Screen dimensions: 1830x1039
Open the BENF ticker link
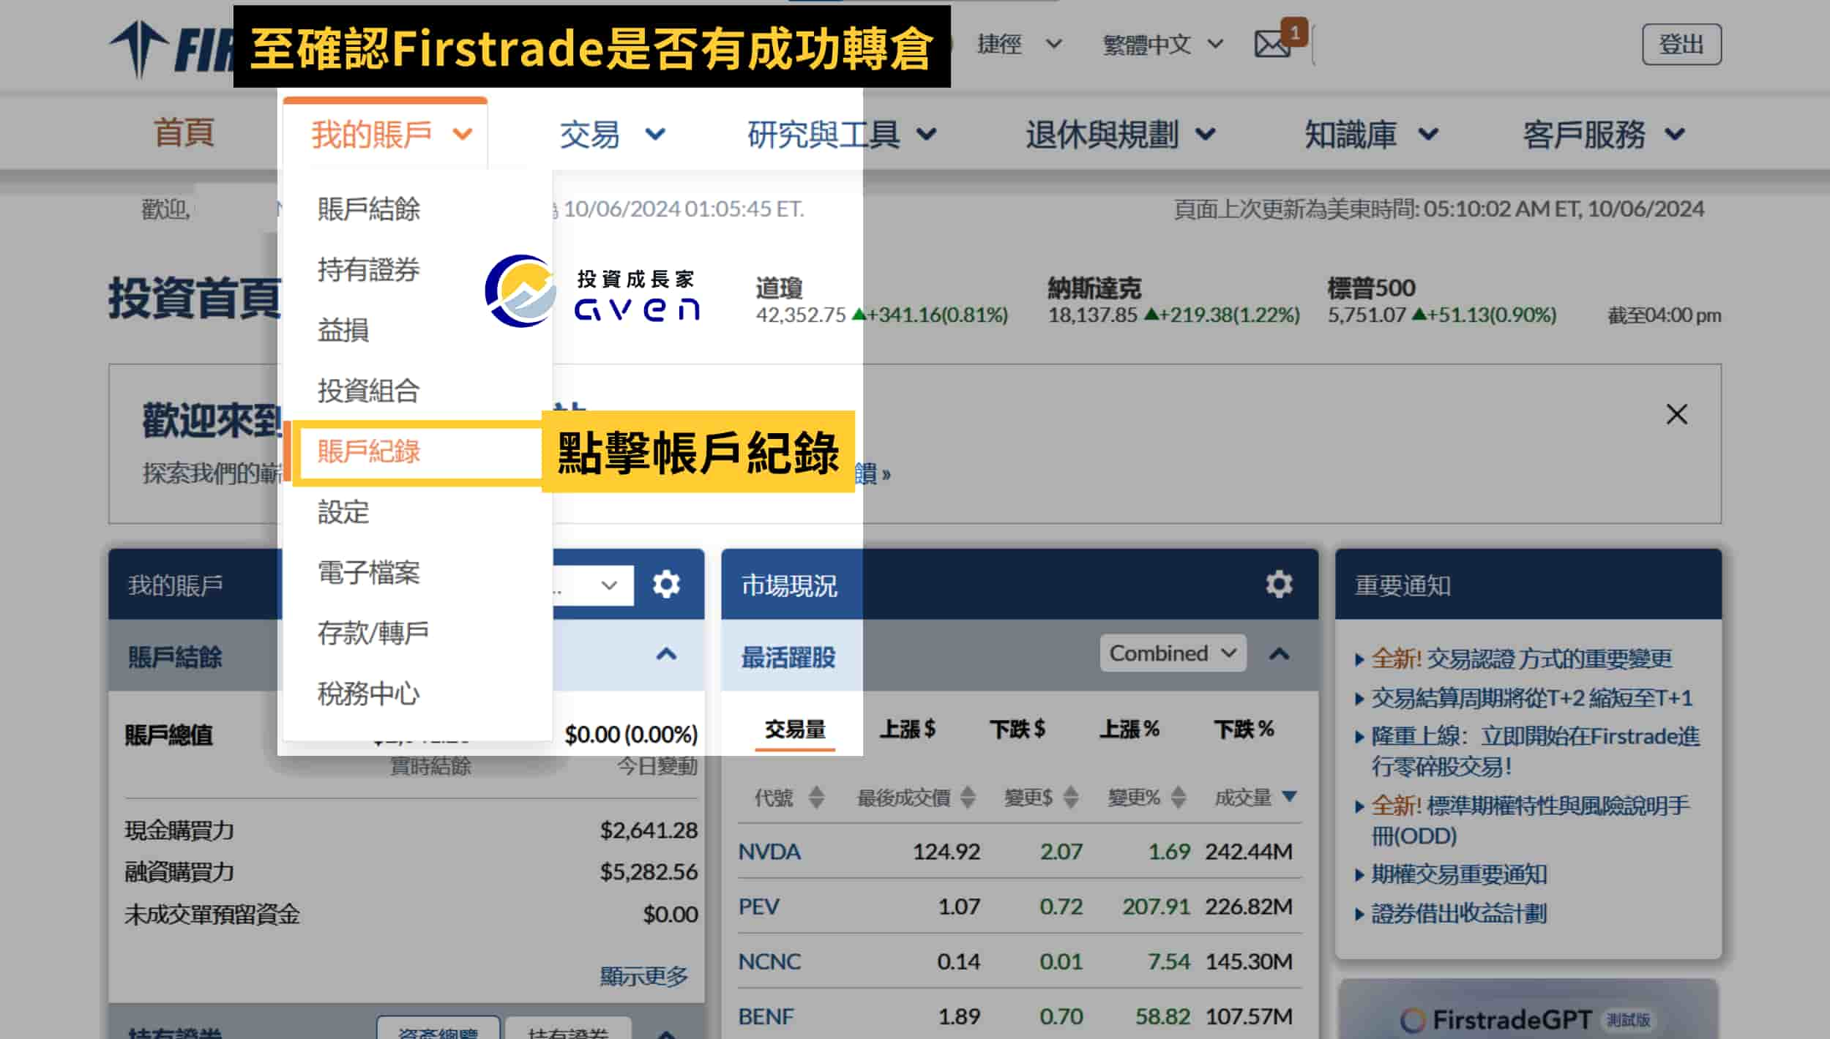tap(766, 1016)
